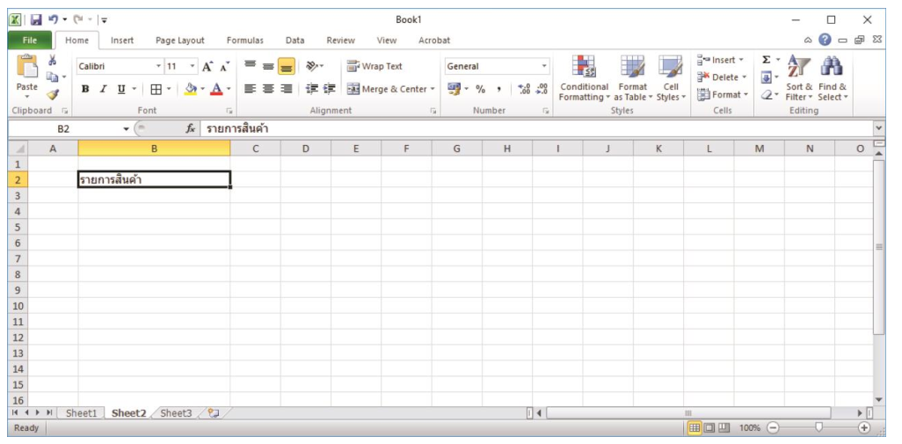Toggle Italic formatting
902x444 pixels.
click(103, 89)
